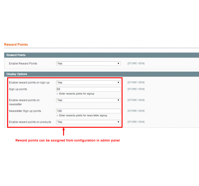Click the Enable reward points on sign up label
This screenshot has width=199, height=186.
pos(29,83)
